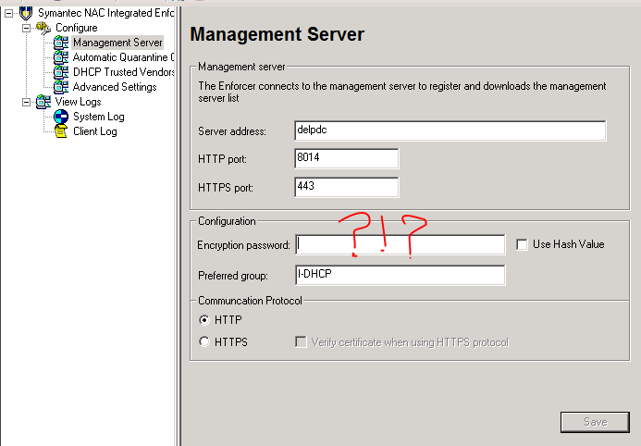The width and height of the screenshot is (641, 446).
Task: Collapse the Configure tree node
Action: [x=27, y=28]
